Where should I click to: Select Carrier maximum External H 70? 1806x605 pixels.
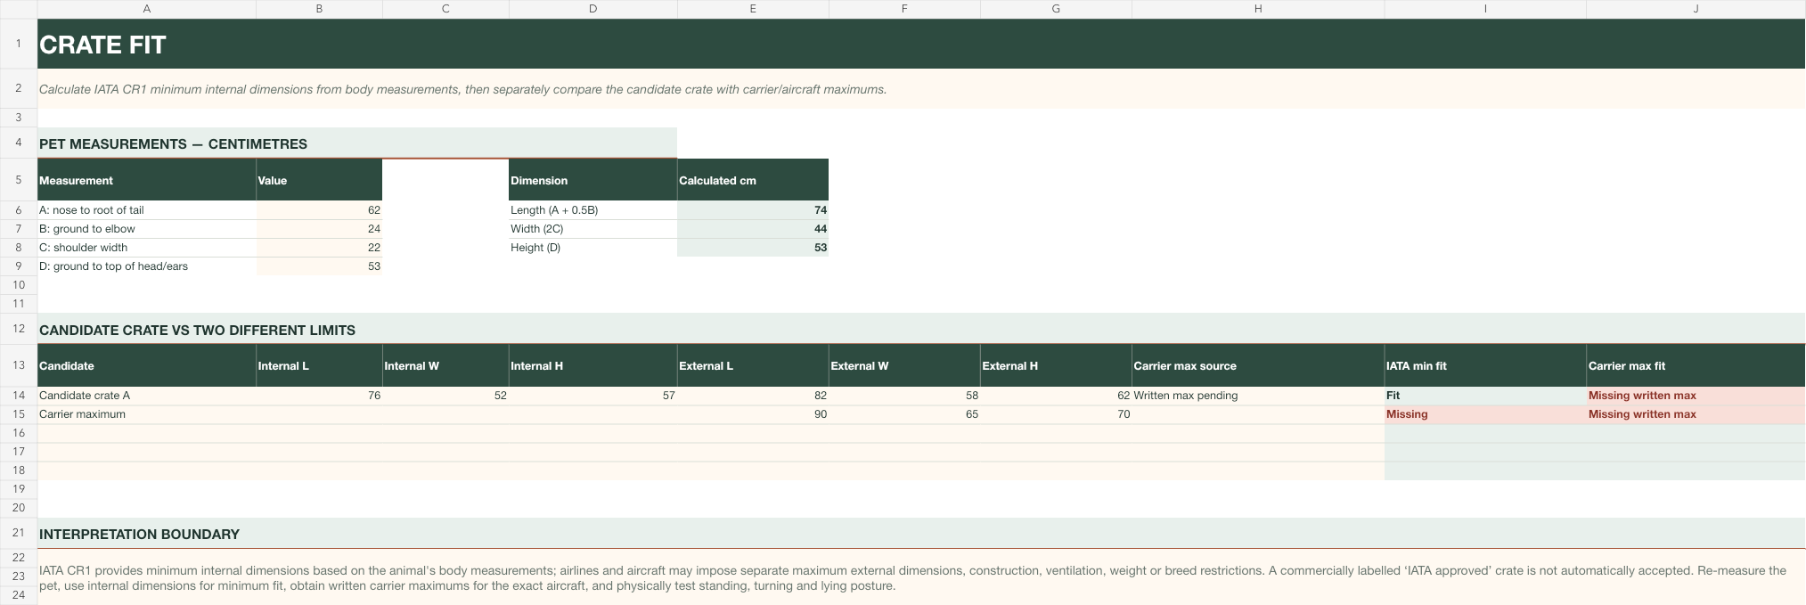(1056, 414)
